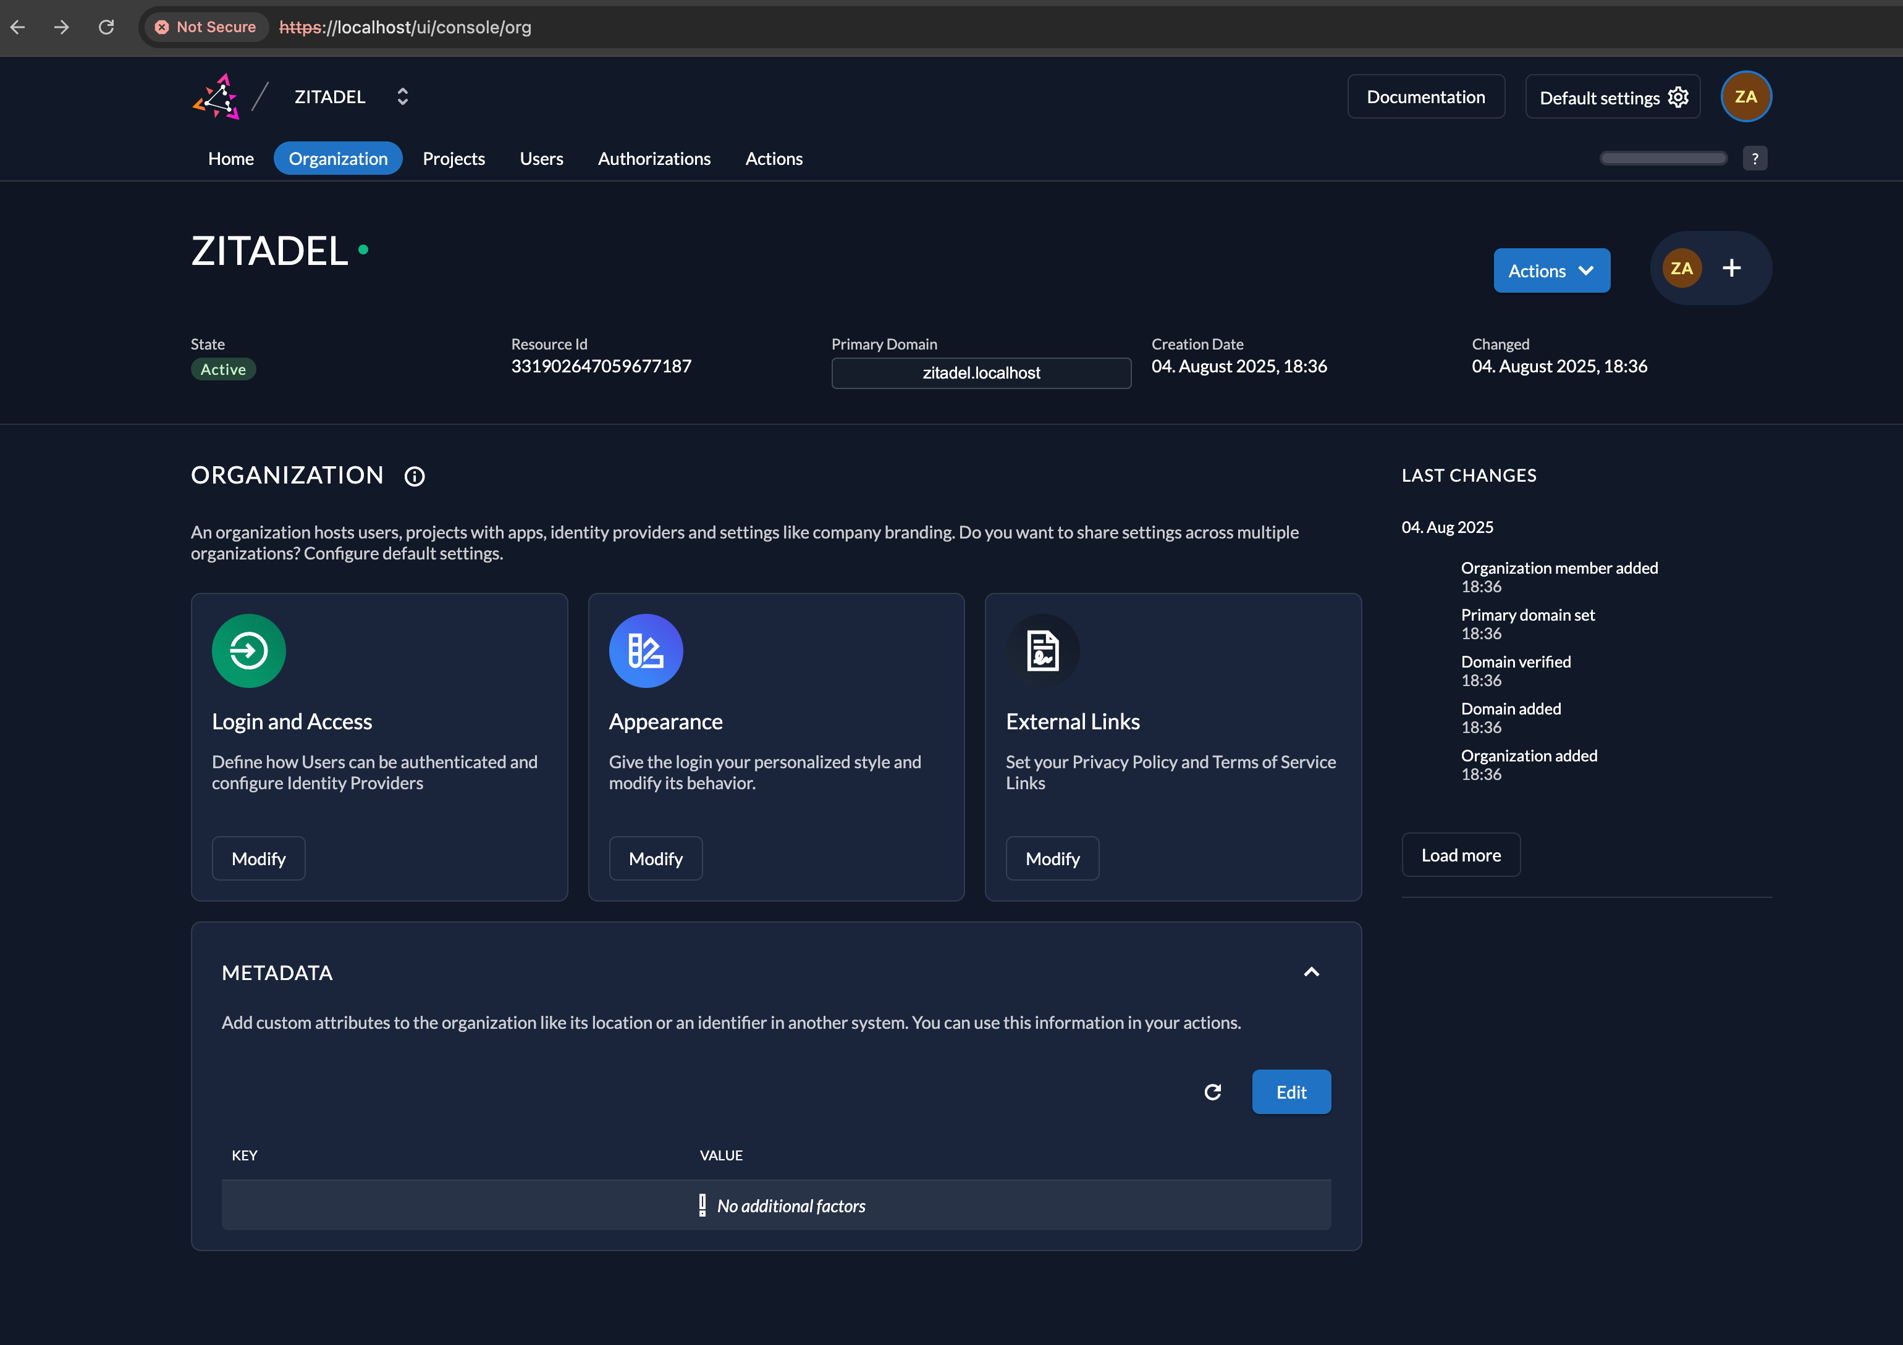Click the ZITADEL breadcrumb name
This screenshot has width=1903, height=1345.
pos(330,97)
